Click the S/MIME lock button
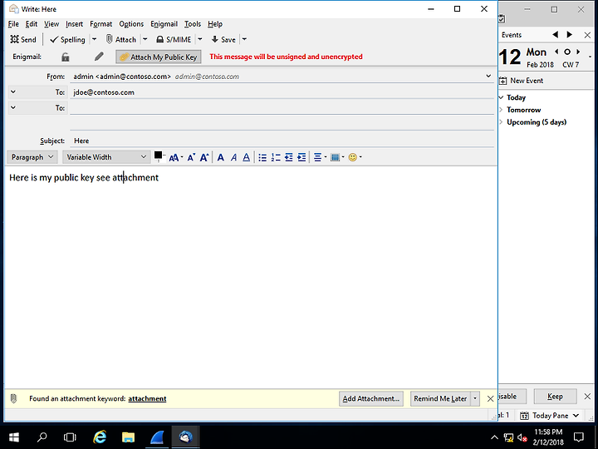 pos(174,39)
